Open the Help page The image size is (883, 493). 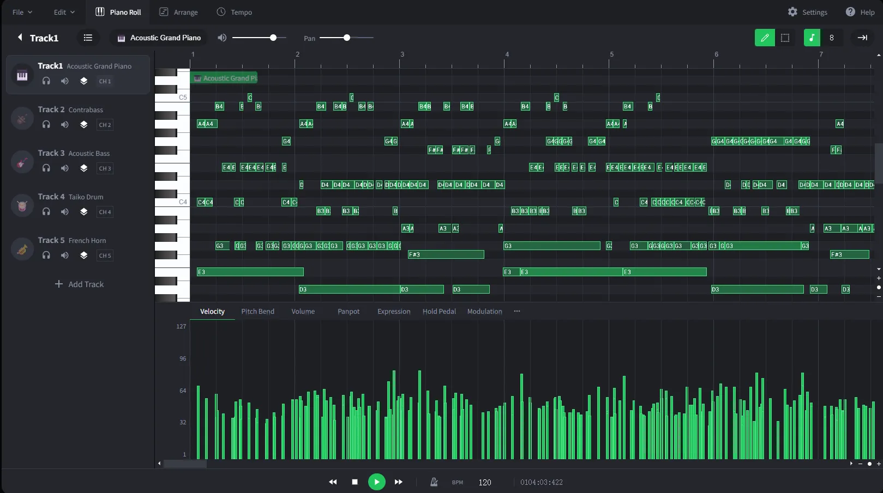860,12
